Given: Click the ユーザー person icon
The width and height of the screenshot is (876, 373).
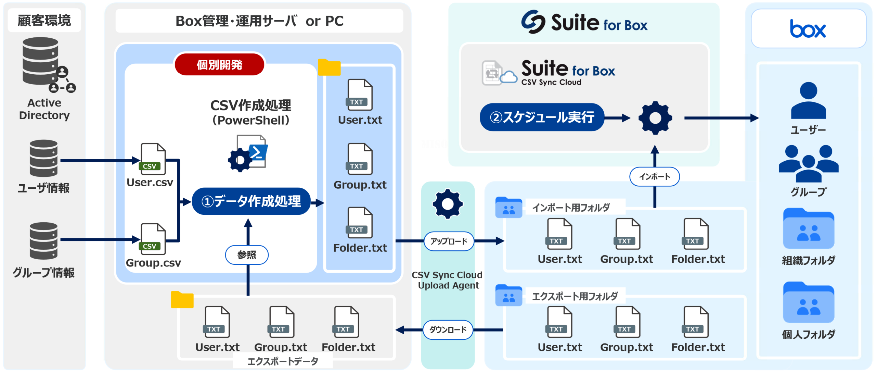Looking at the screenshot, I should (808, 101).
